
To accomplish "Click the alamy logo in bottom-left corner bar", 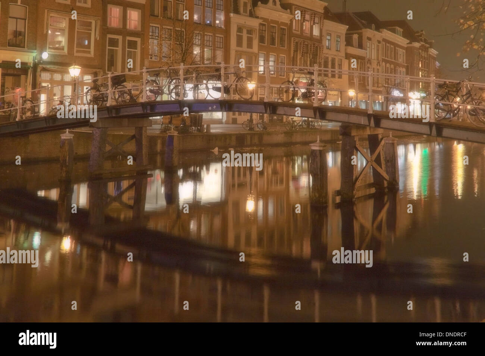I will (x=37, y=339).
